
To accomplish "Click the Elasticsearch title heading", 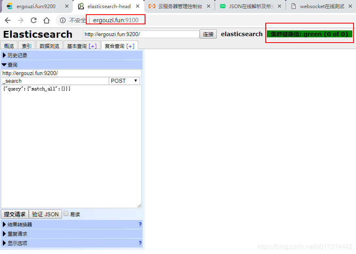I will pyautogui.click(x=38, y=34).
